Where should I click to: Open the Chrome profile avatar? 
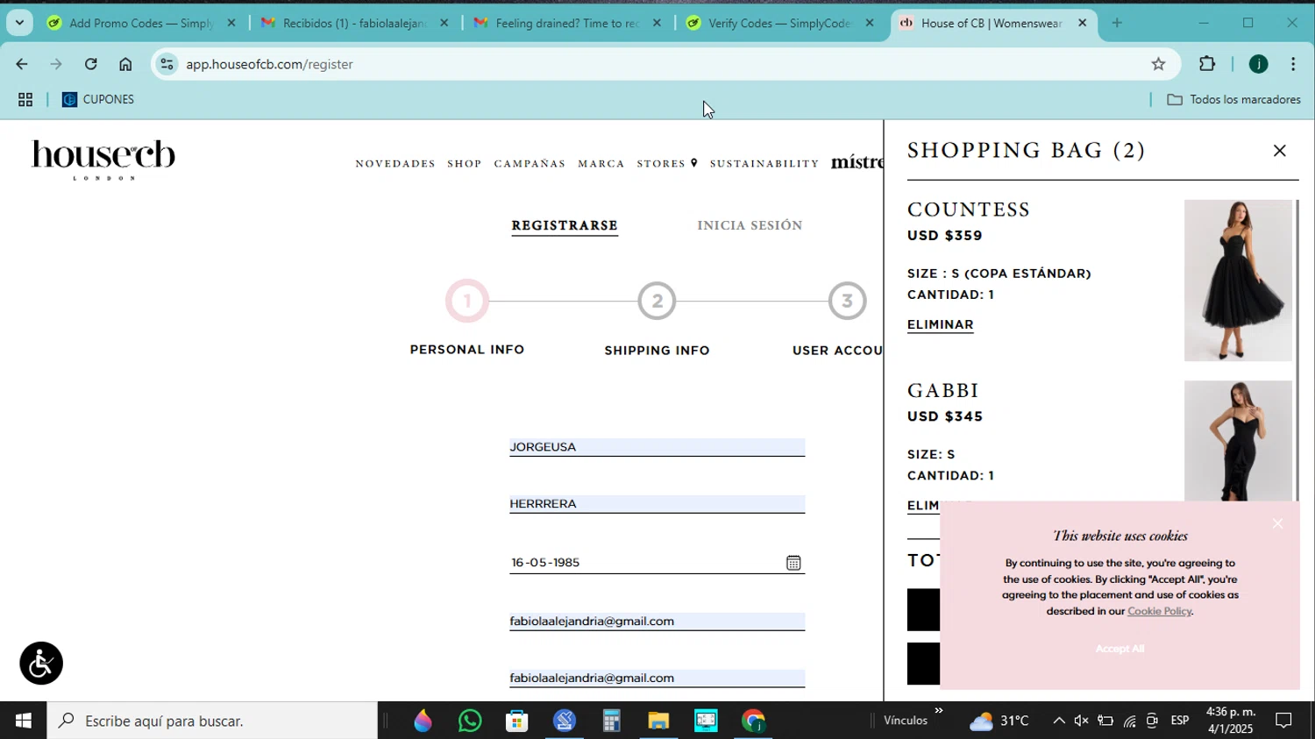(1258, 64)
